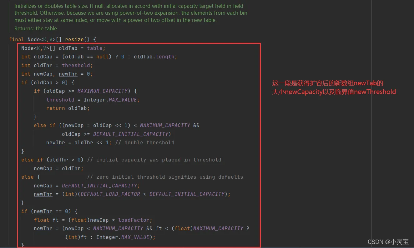The image size is (414, 248).
Task: Click the 'if (newThr == 0) {' line
Action: tap(49, 211)
